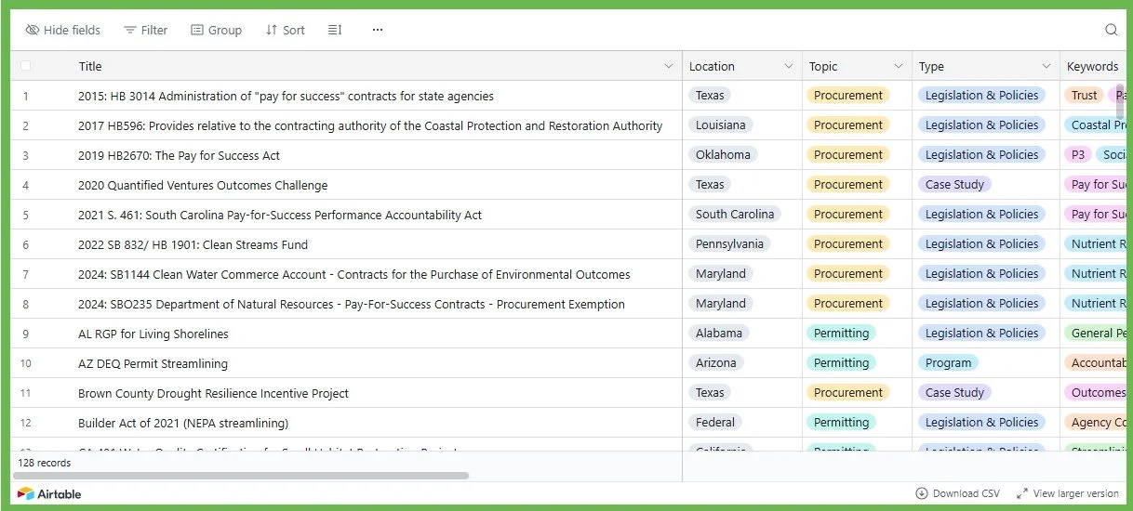Open the Filter tool
Viewport: 1133px width, 511px height.
145,30
